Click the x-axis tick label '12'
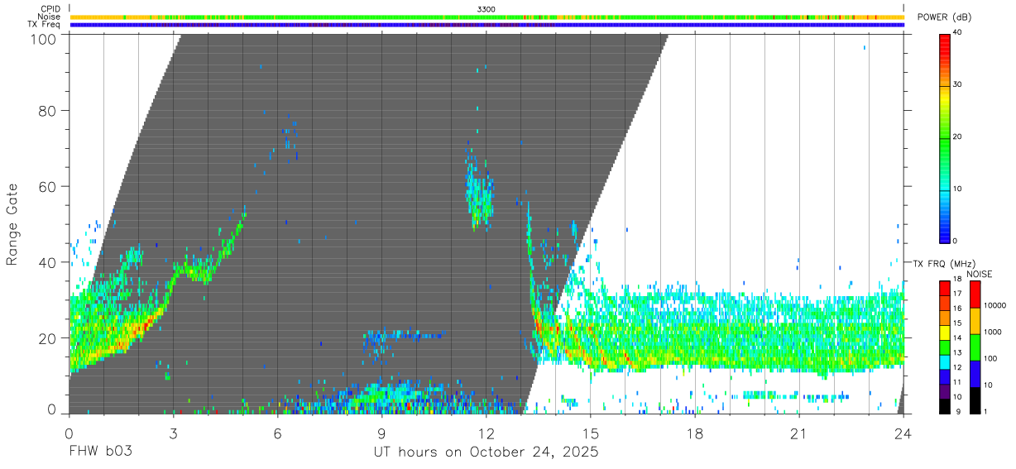 486,433
